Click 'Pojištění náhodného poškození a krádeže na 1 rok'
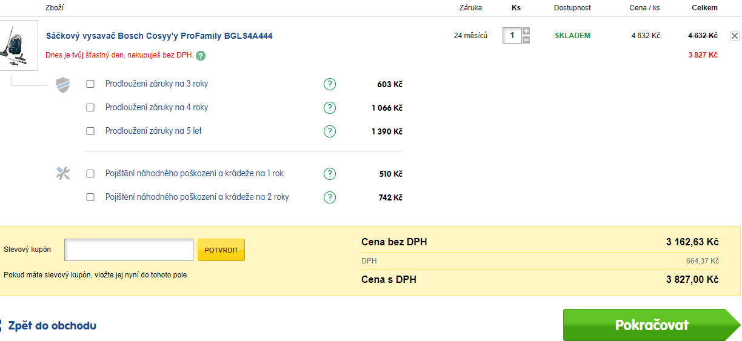Screen dimensions: 742x341 [x=195, y=174]
